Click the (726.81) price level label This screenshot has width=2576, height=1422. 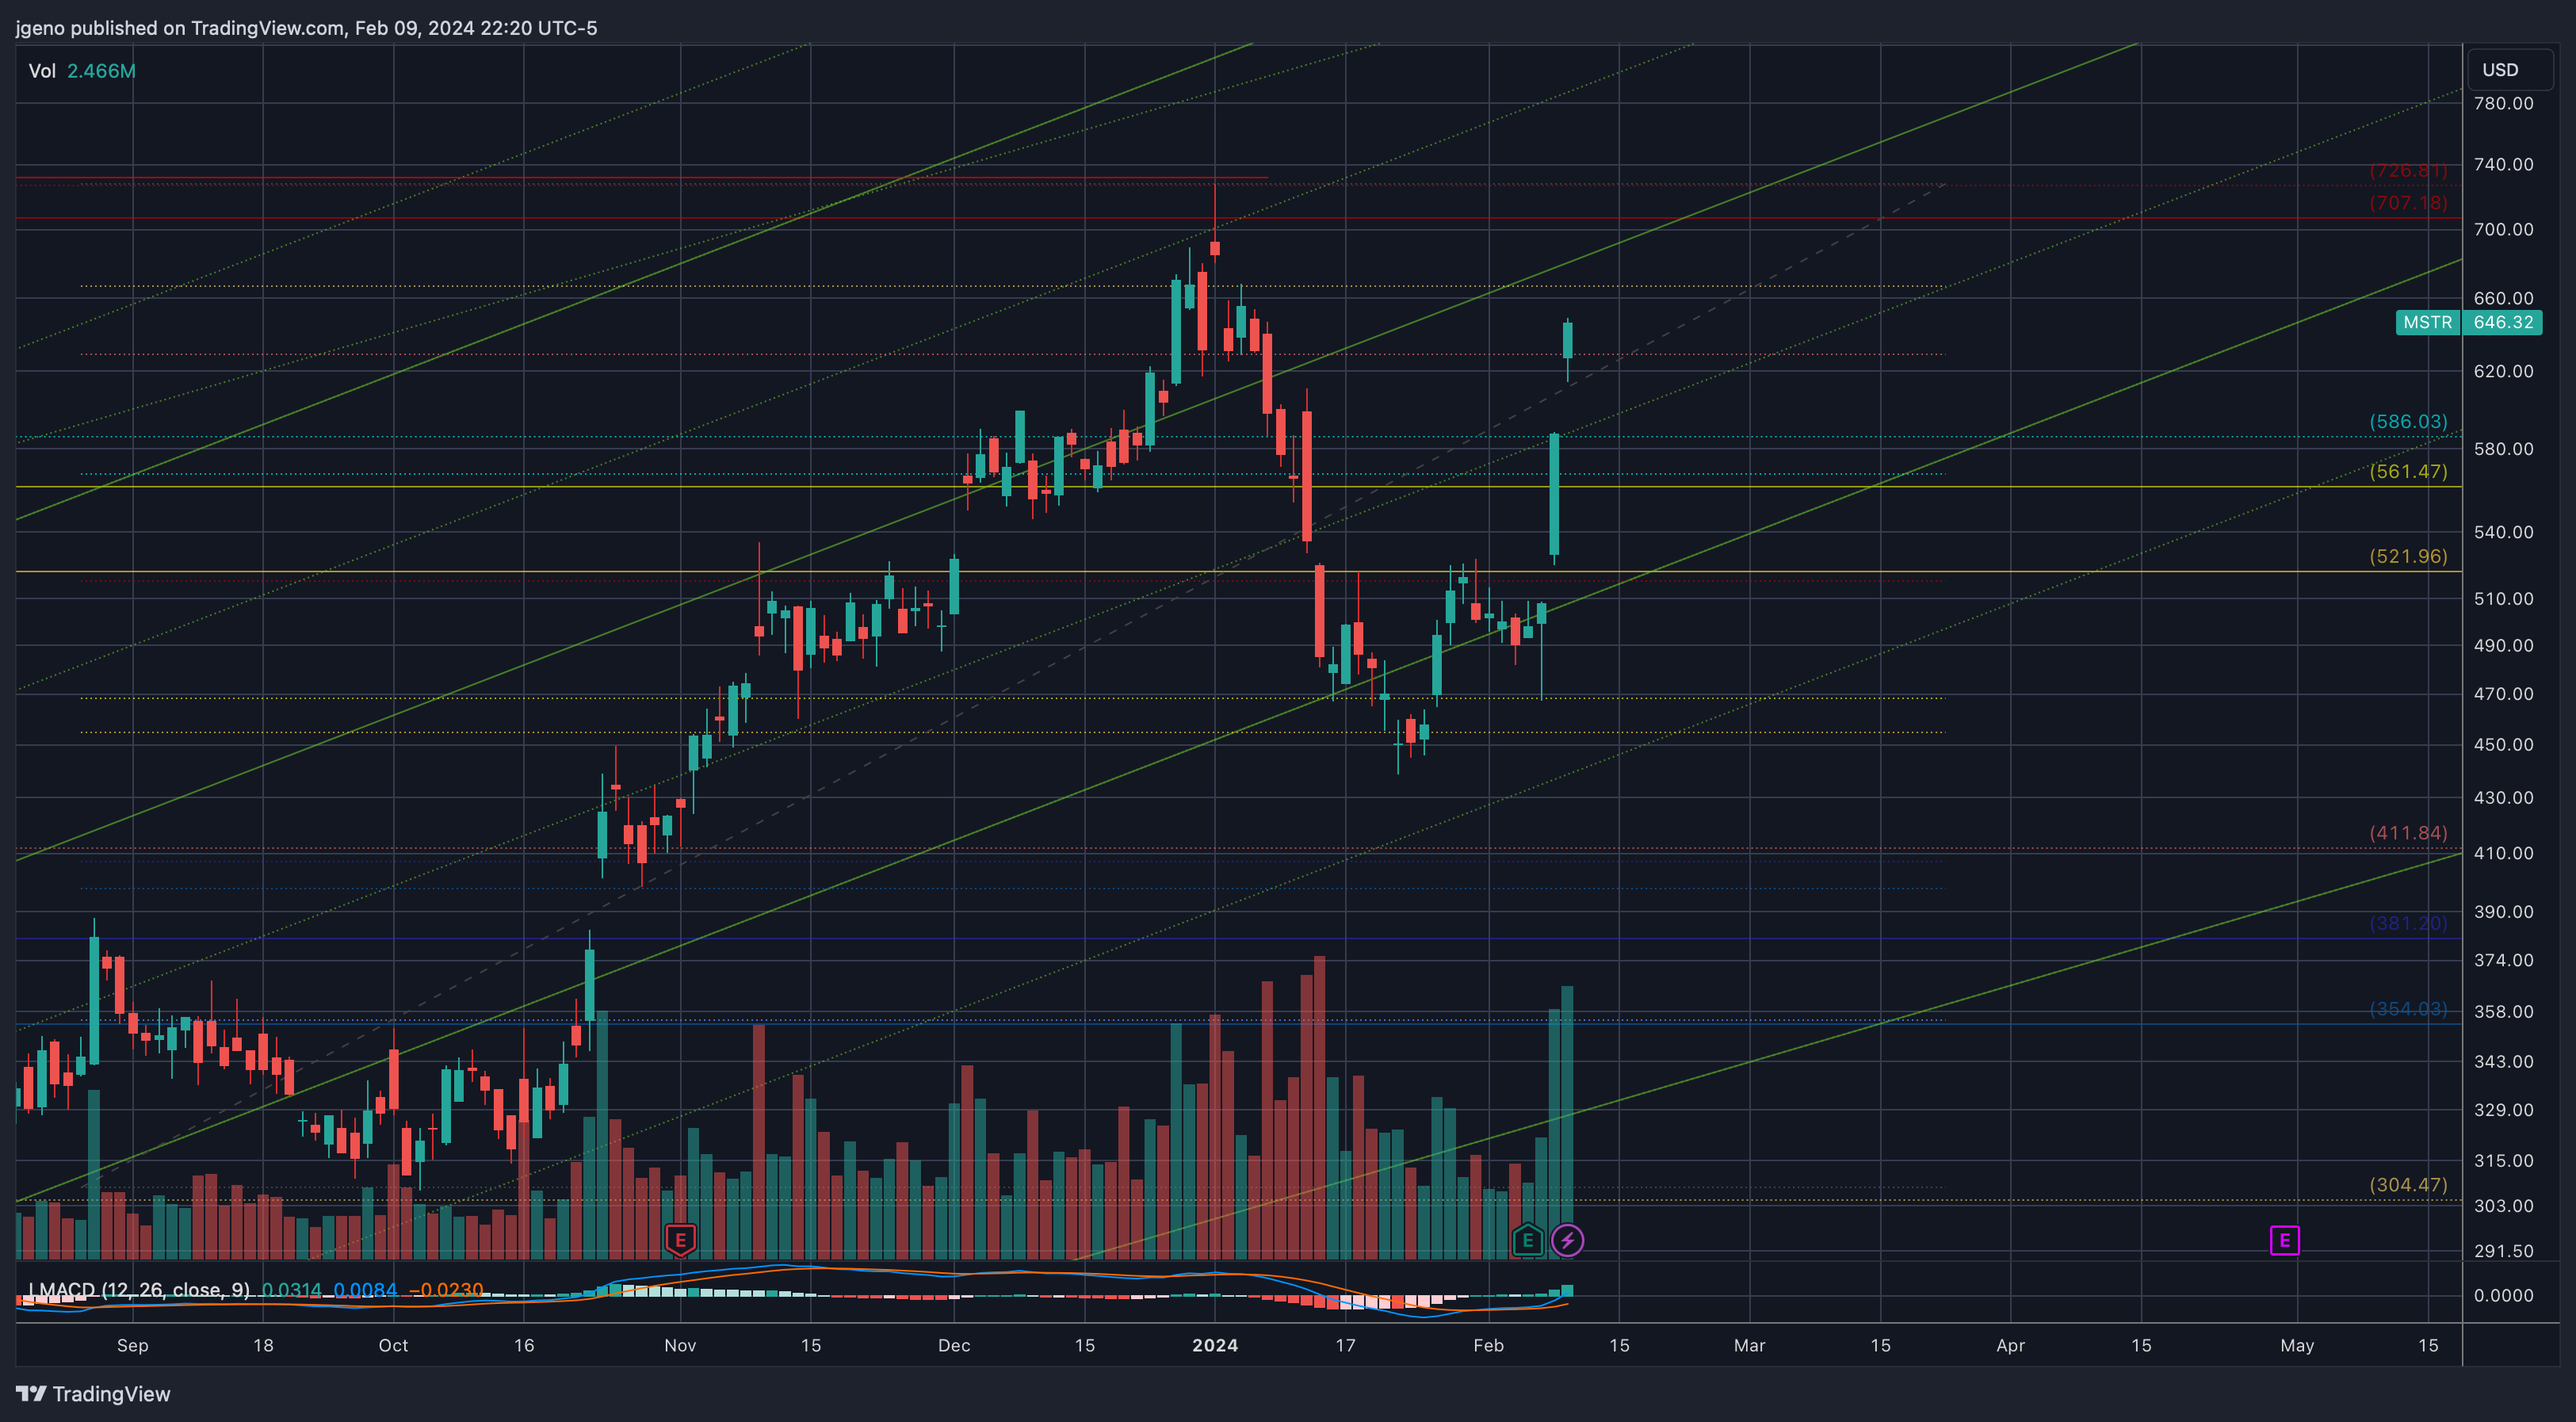point(2408,171)
